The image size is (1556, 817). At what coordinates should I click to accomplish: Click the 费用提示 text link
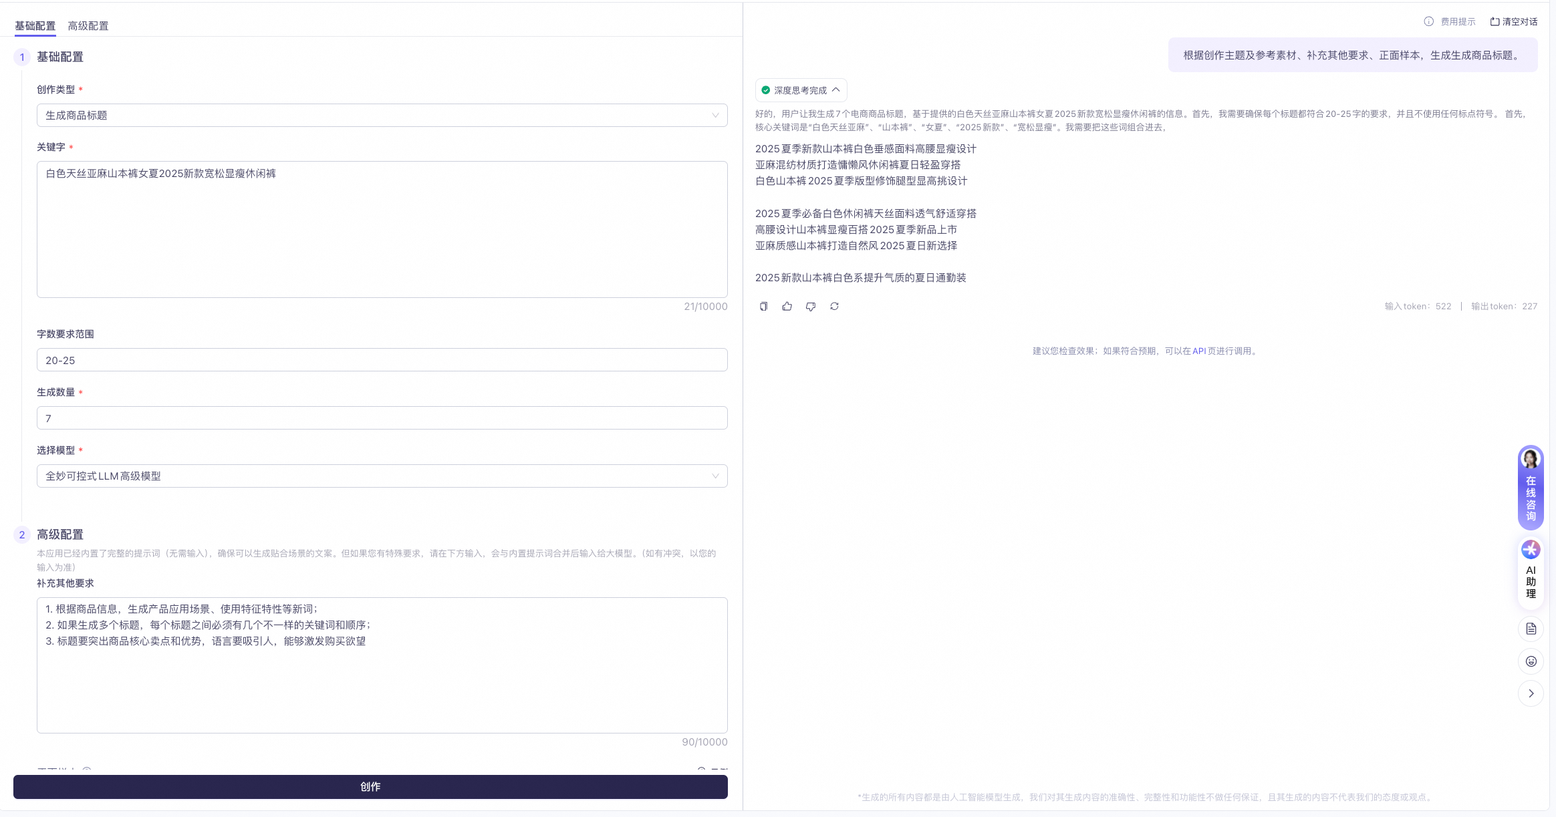tap(1458, 22)
